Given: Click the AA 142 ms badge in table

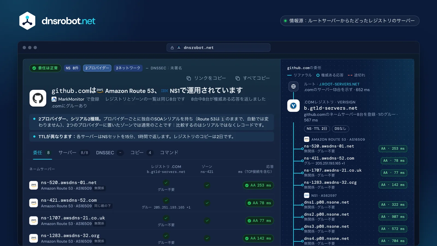Looking at the screenshot, I should 258,238.
